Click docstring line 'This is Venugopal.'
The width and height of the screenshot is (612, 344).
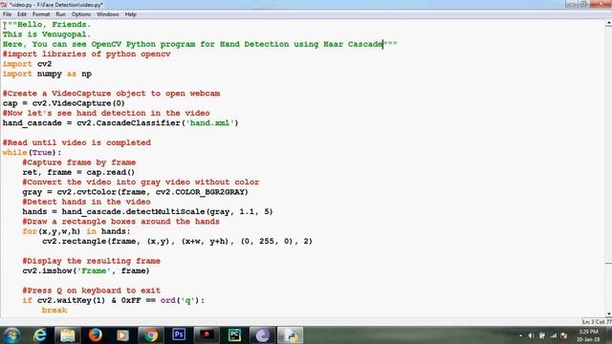point(47,34)
